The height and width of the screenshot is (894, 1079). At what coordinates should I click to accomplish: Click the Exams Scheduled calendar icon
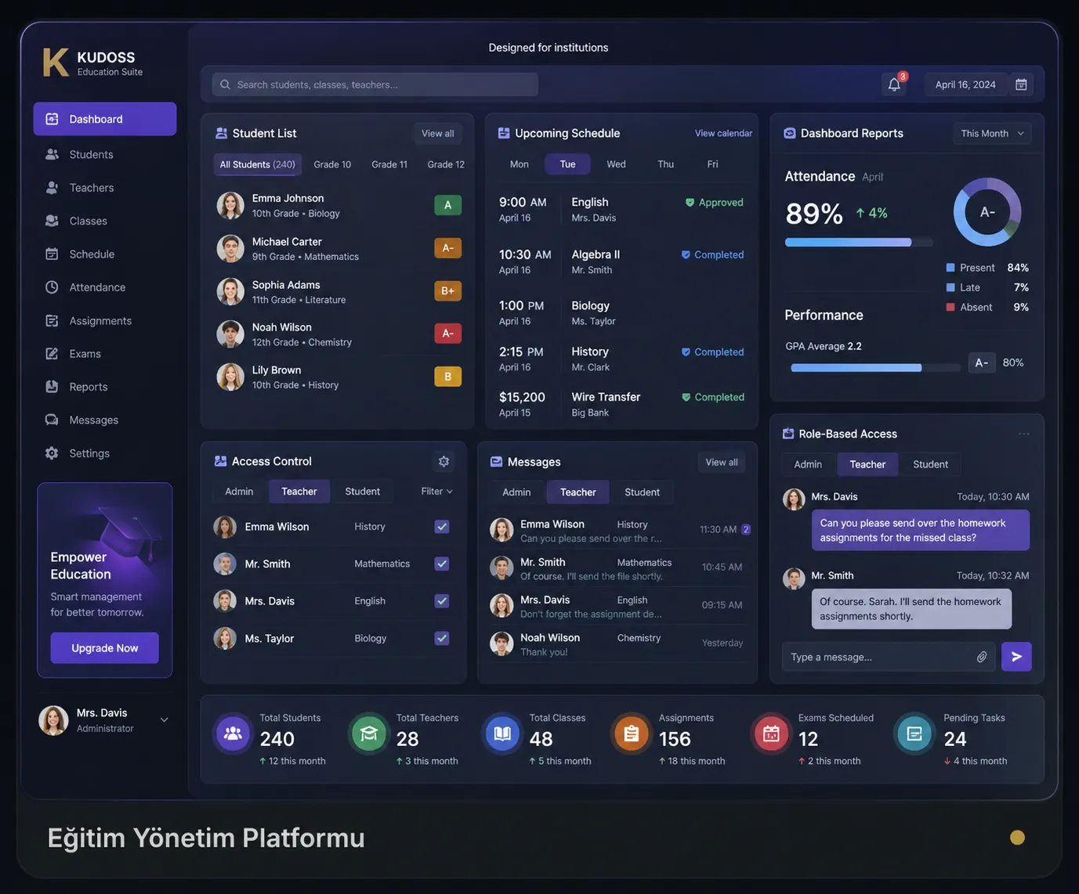point(771,734)
